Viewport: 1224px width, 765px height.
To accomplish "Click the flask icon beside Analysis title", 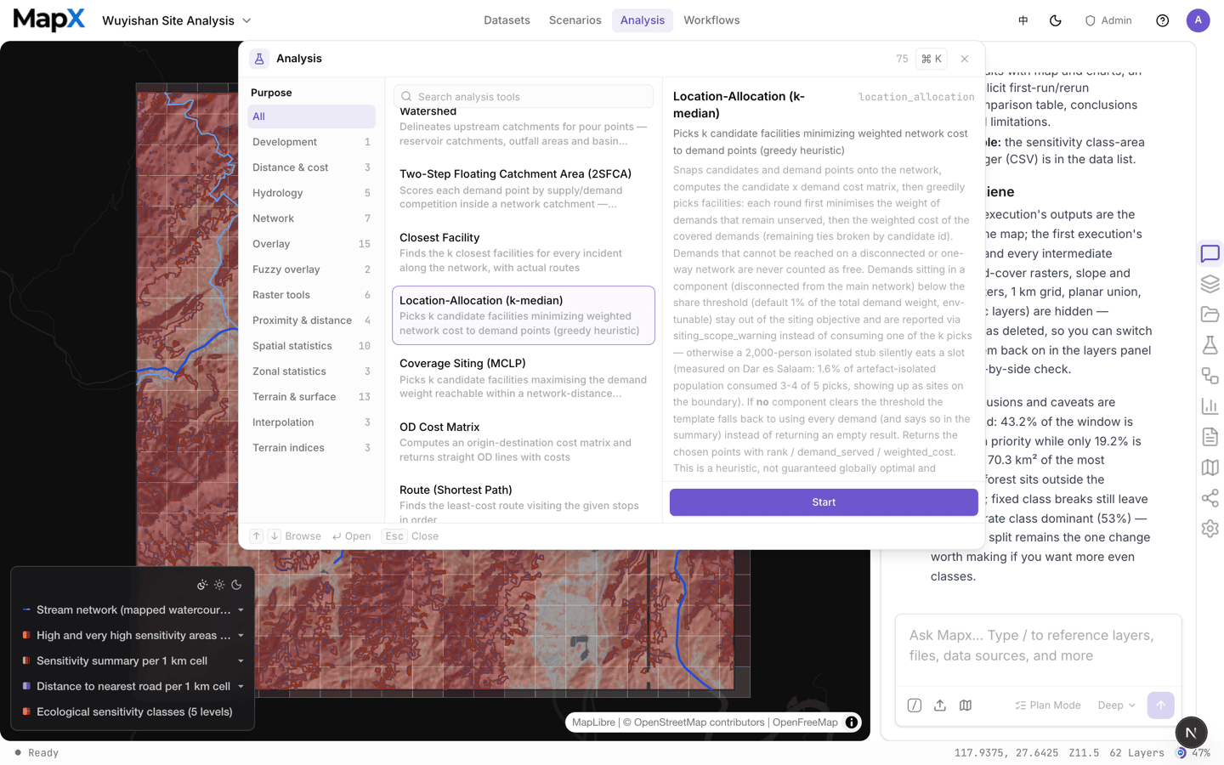I will pyautogui.click(x=259, y=59).
